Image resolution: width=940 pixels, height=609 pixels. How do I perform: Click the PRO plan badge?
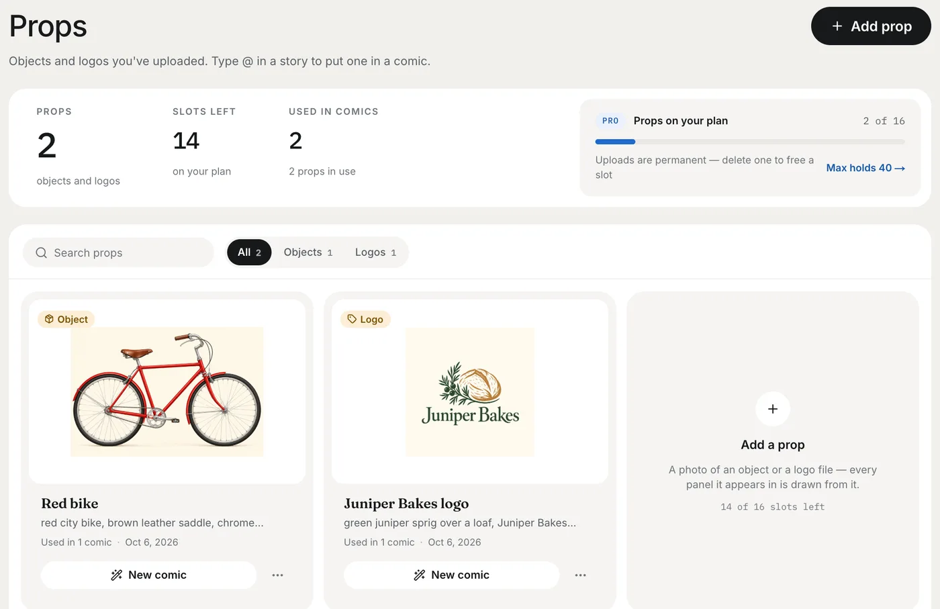(x=610, y=121)
